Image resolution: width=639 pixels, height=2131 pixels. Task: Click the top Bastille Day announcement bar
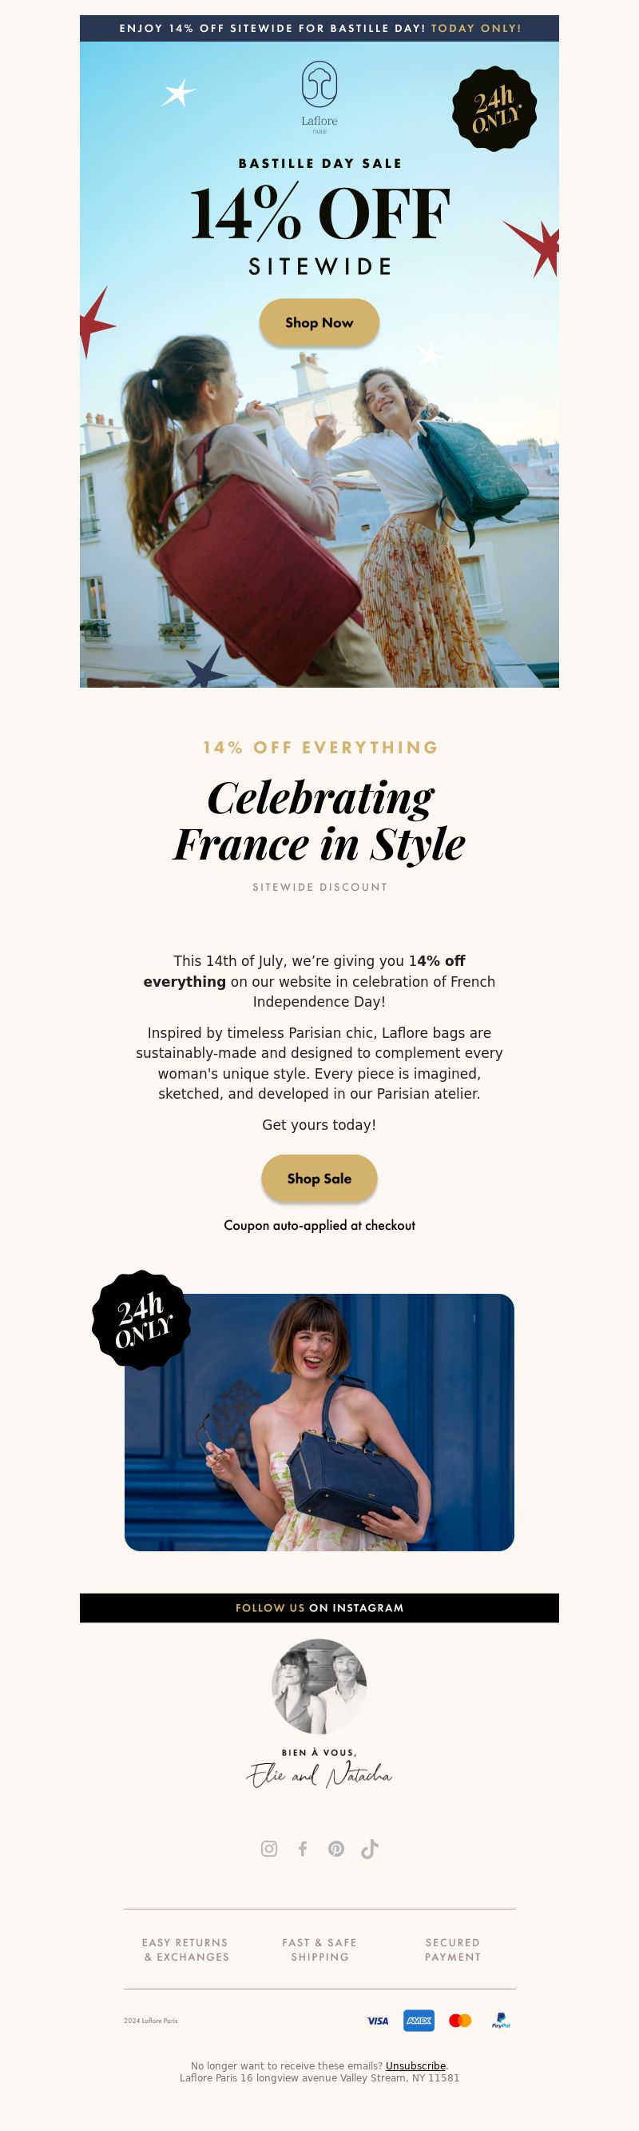tap(319, 28)
